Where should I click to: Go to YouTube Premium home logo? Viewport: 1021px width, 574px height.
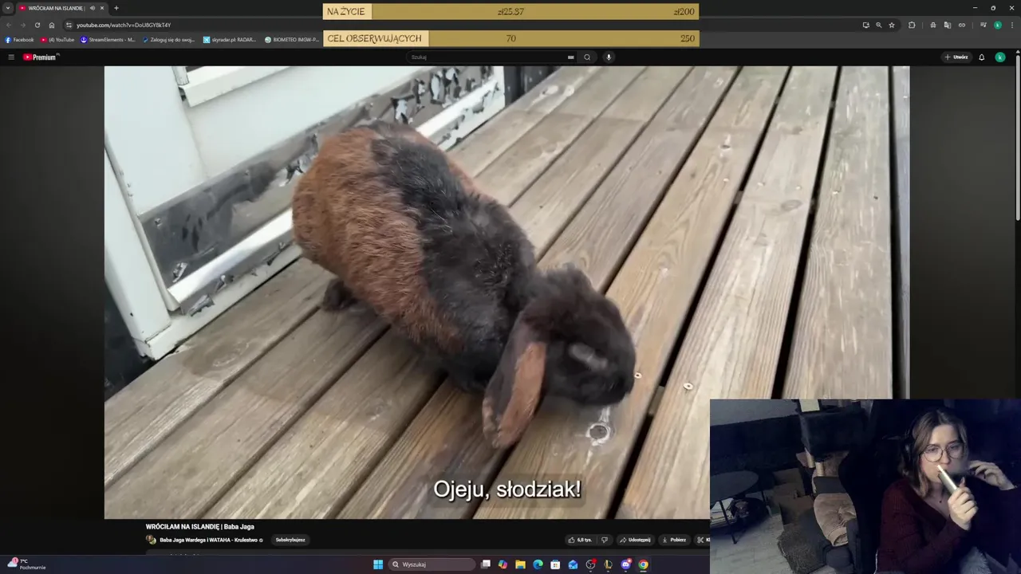click(41, 57)
